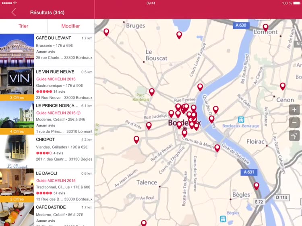View the 2 Offres badge for Le Davoli
The width and height of the screenshot is (302, 226).
pyautogui.click(x=17, y=199)
